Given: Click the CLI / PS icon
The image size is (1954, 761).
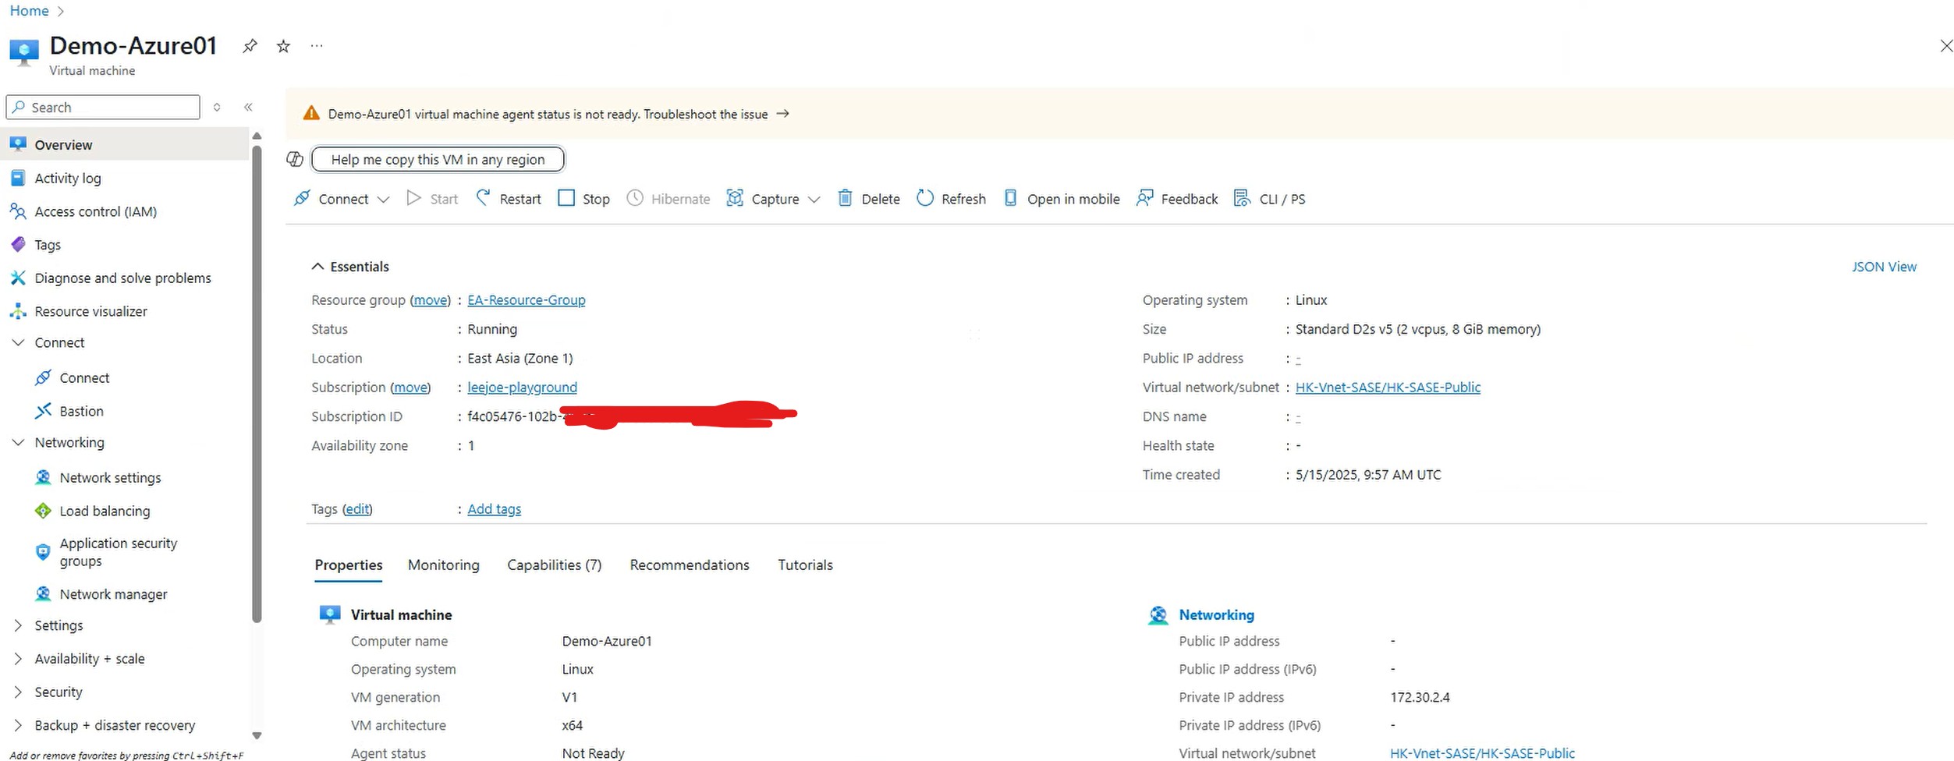Looking at the screenshot, I should click(1242, 198).
